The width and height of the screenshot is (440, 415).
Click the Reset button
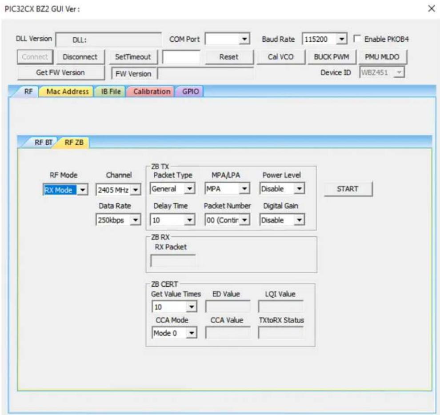pos(229,57)
